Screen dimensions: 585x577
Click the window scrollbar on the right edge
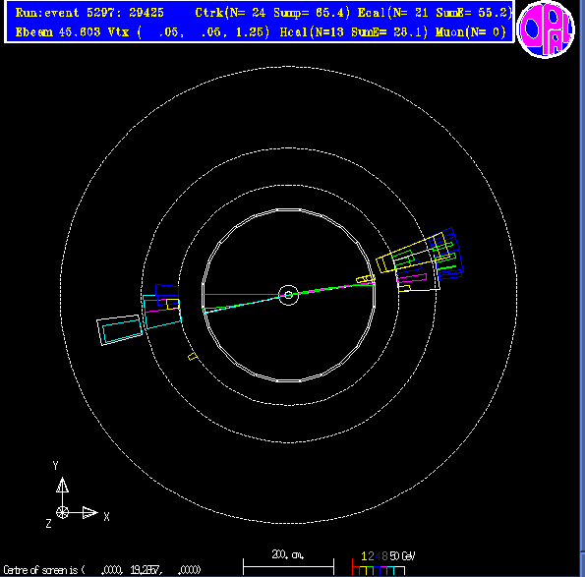tap(582, 288)
